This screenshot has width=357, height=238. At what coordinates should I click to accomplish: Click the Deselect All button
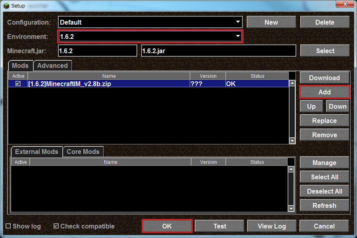pos(324,191)
